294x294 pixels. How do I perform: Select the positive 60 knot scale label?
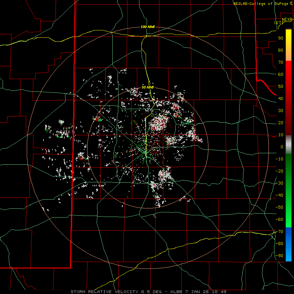point(281,74)
